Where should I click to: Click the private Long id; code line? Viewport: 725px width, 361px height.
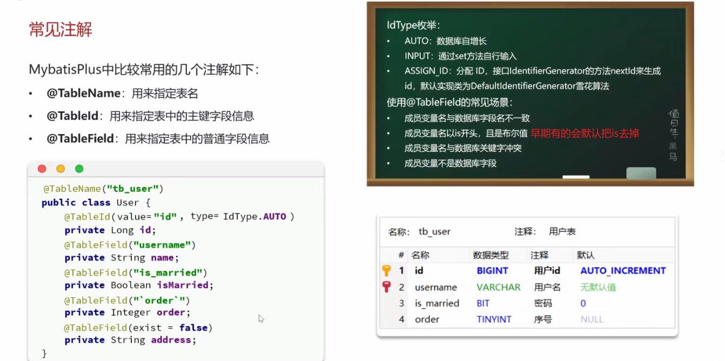110,230
